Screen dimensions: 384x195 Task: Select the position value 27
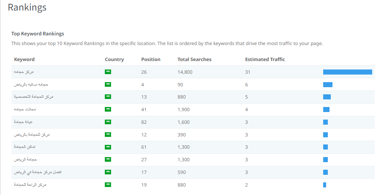click(144, 160)
